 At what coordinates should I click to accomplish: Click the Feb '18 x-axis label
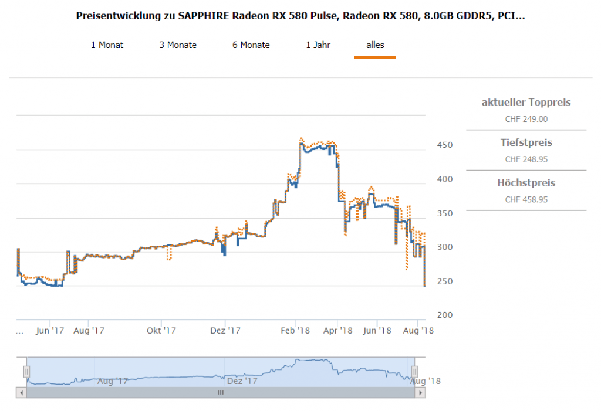click(295, 331)
